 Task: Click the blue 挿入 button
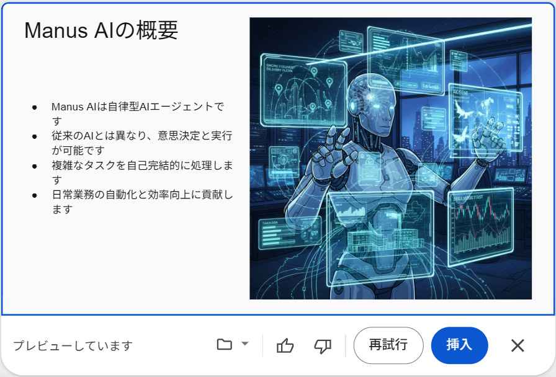[459, 345]
